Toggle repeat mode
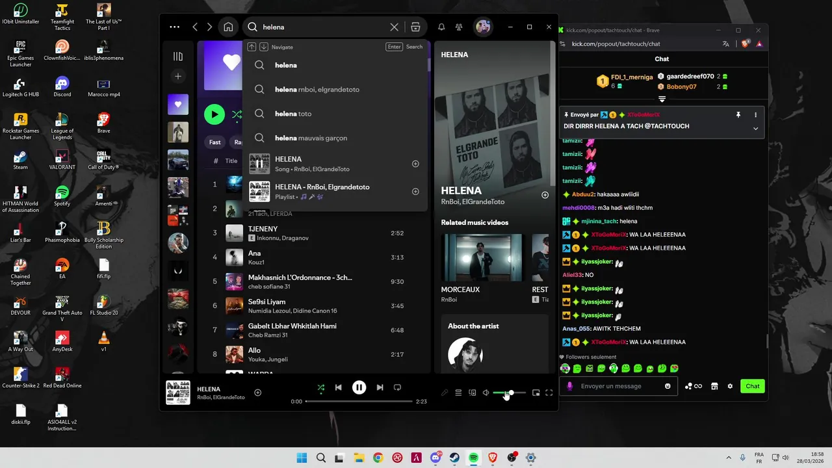The height and width of the screenshot is (468, 832). (397, 387)
